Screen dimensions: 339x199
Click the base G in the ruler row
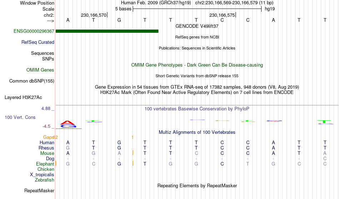(119, 20)
